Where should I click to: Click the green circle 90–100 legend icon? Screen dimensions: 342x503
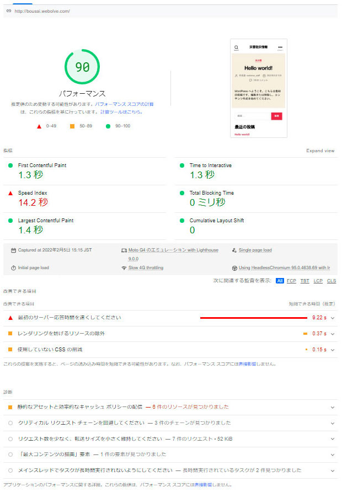click(x=108, y=126)
